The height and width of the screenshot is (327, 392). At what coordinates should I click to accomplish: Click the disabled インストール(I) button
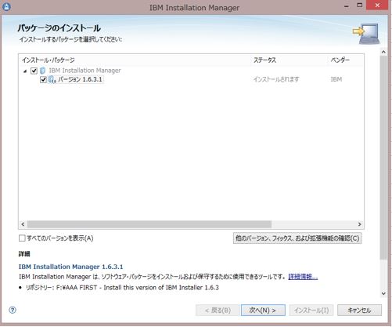(311, 311)
